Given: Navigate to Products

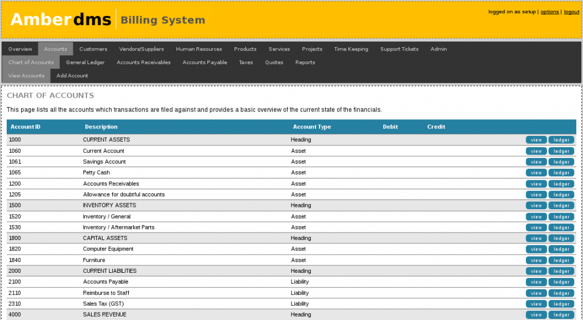Looking at the screenshot, I should click(245, 49).
